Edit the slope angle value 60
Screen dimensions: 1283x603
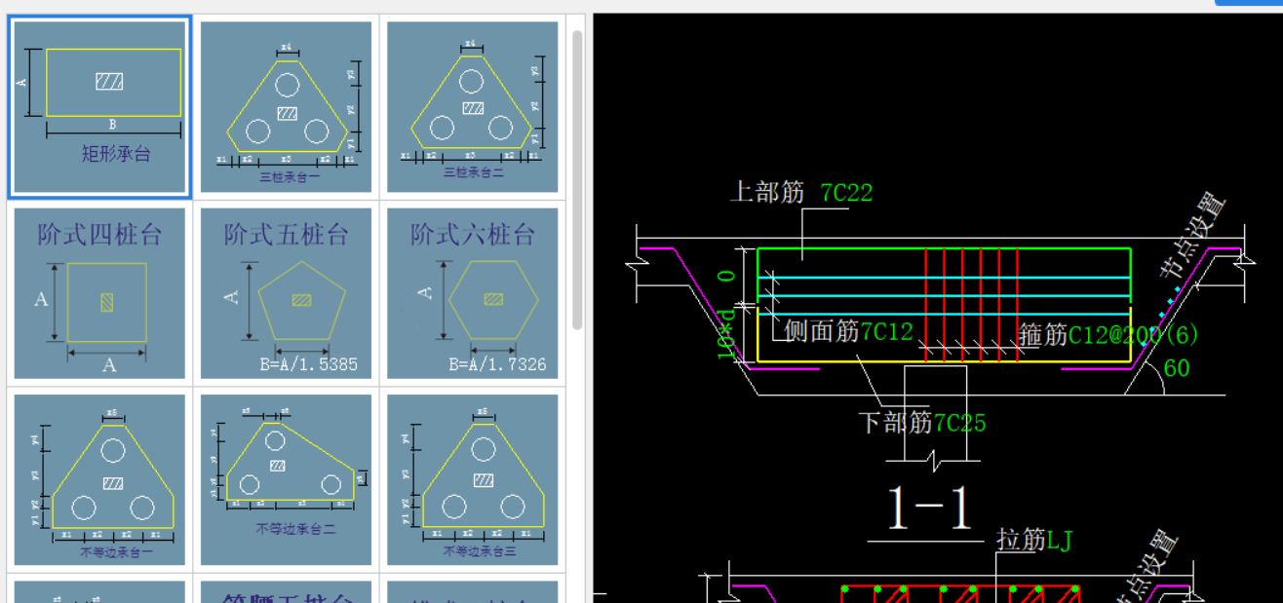pyautogui.click(x=1177, y=368)
